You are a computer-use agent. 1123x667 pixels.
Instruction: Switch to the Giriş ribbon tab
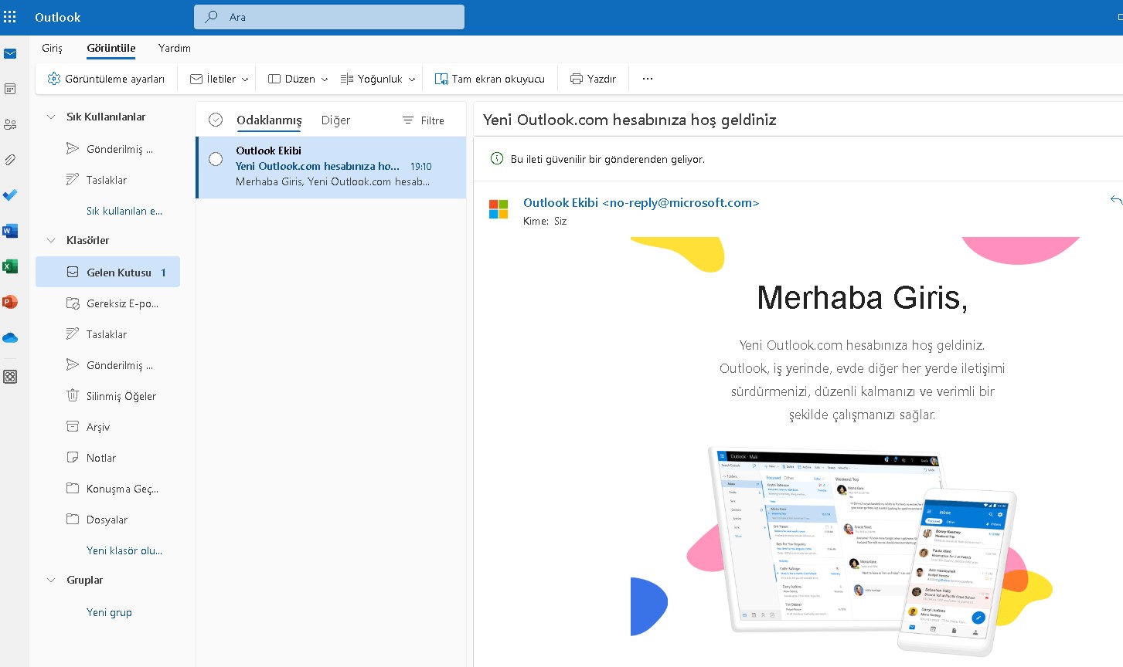pyautogui.click(x=52, y=48)
